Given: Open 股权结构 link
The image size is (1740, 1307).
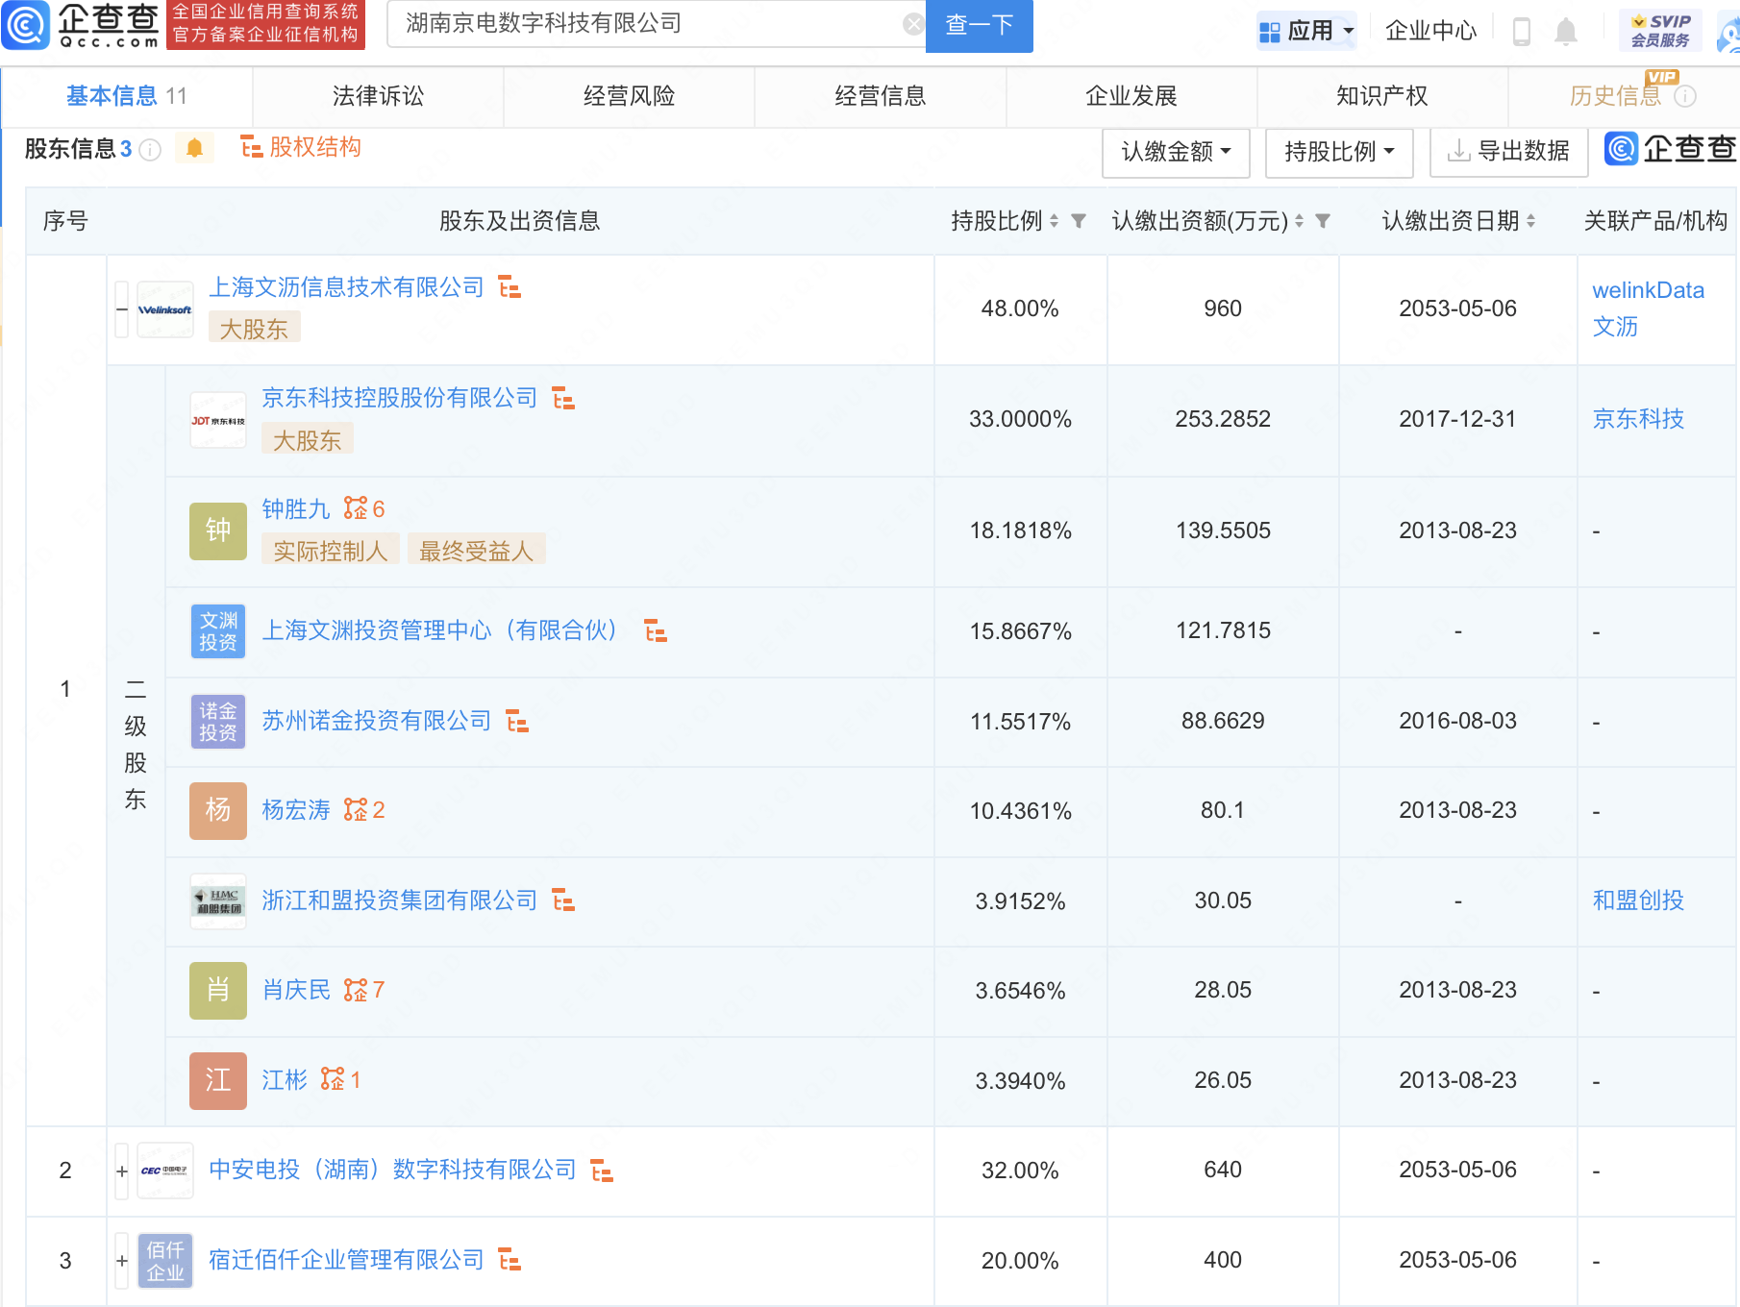Looking at the screenshot, I should click(x=300, y=147).
